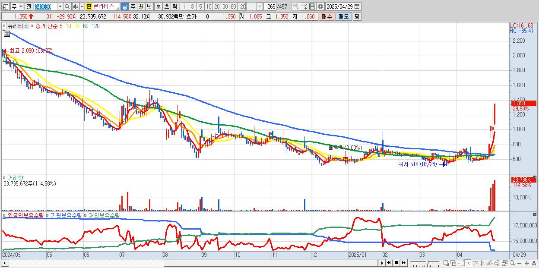Click the rewind double-arrow button
The height and width of the screenshot is (268, 539).
tap(389, 263)
